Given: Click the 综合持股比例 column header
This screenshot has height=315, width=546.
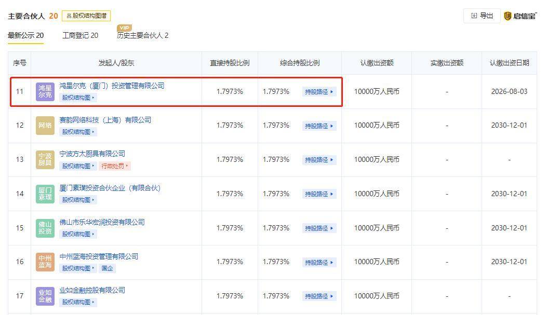Looking at the screenshot, I should (300, 63).
